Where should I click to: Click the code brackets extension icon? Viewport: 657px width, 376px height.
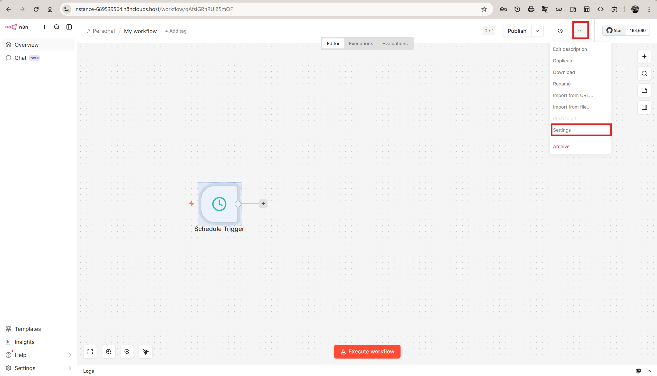pos(601,9)
